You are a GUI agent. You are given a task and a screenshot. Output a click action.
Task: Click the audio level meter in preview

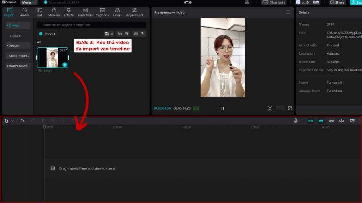click(196, 108)
